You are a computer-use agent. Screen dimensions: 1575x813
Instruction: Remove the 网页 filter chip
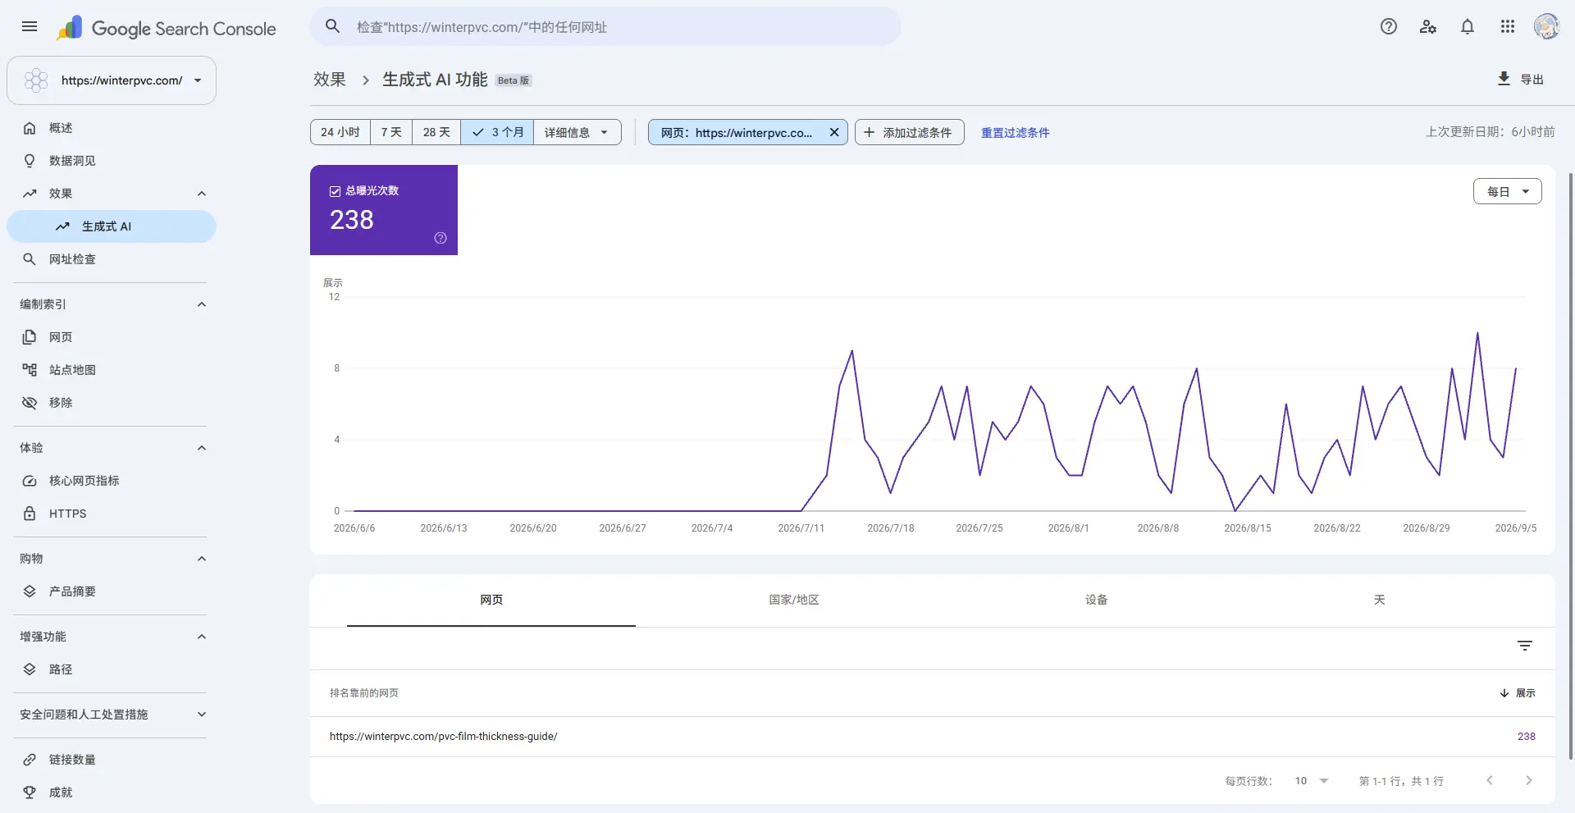[834, 132]
